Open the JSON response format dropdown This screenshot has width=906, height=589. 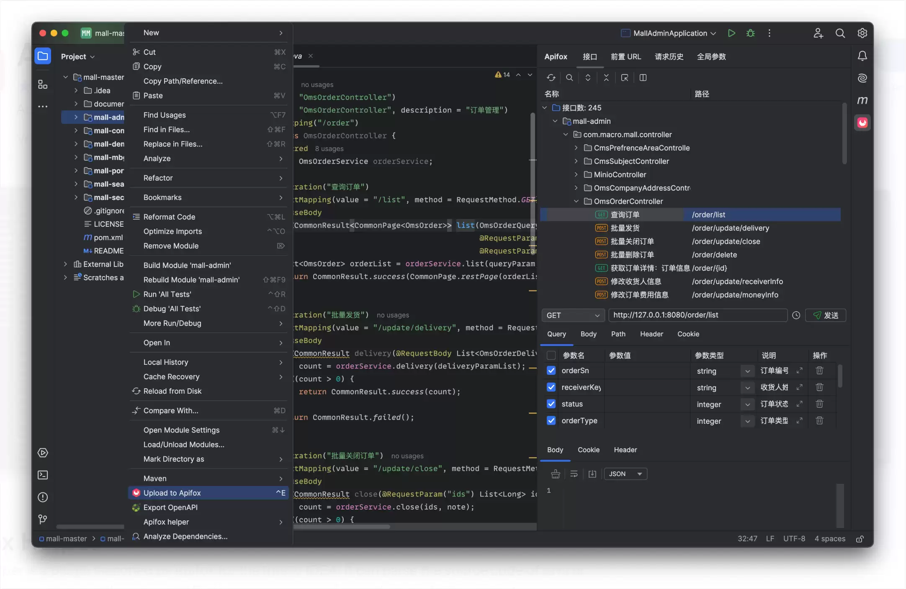[625, 474]
